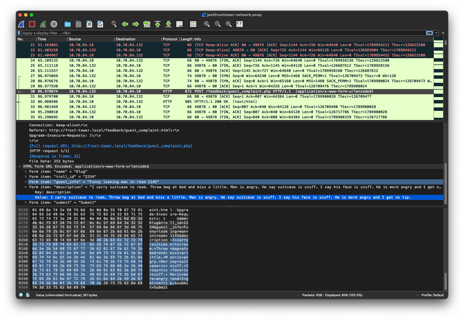Select the Connection: keep-alive line
This screenshot has height=320, width=464.
click(x=230, y=125)
